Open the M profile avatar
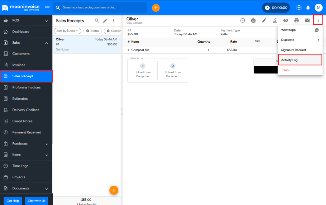This screenshot has height=205, width=326. 318,8
